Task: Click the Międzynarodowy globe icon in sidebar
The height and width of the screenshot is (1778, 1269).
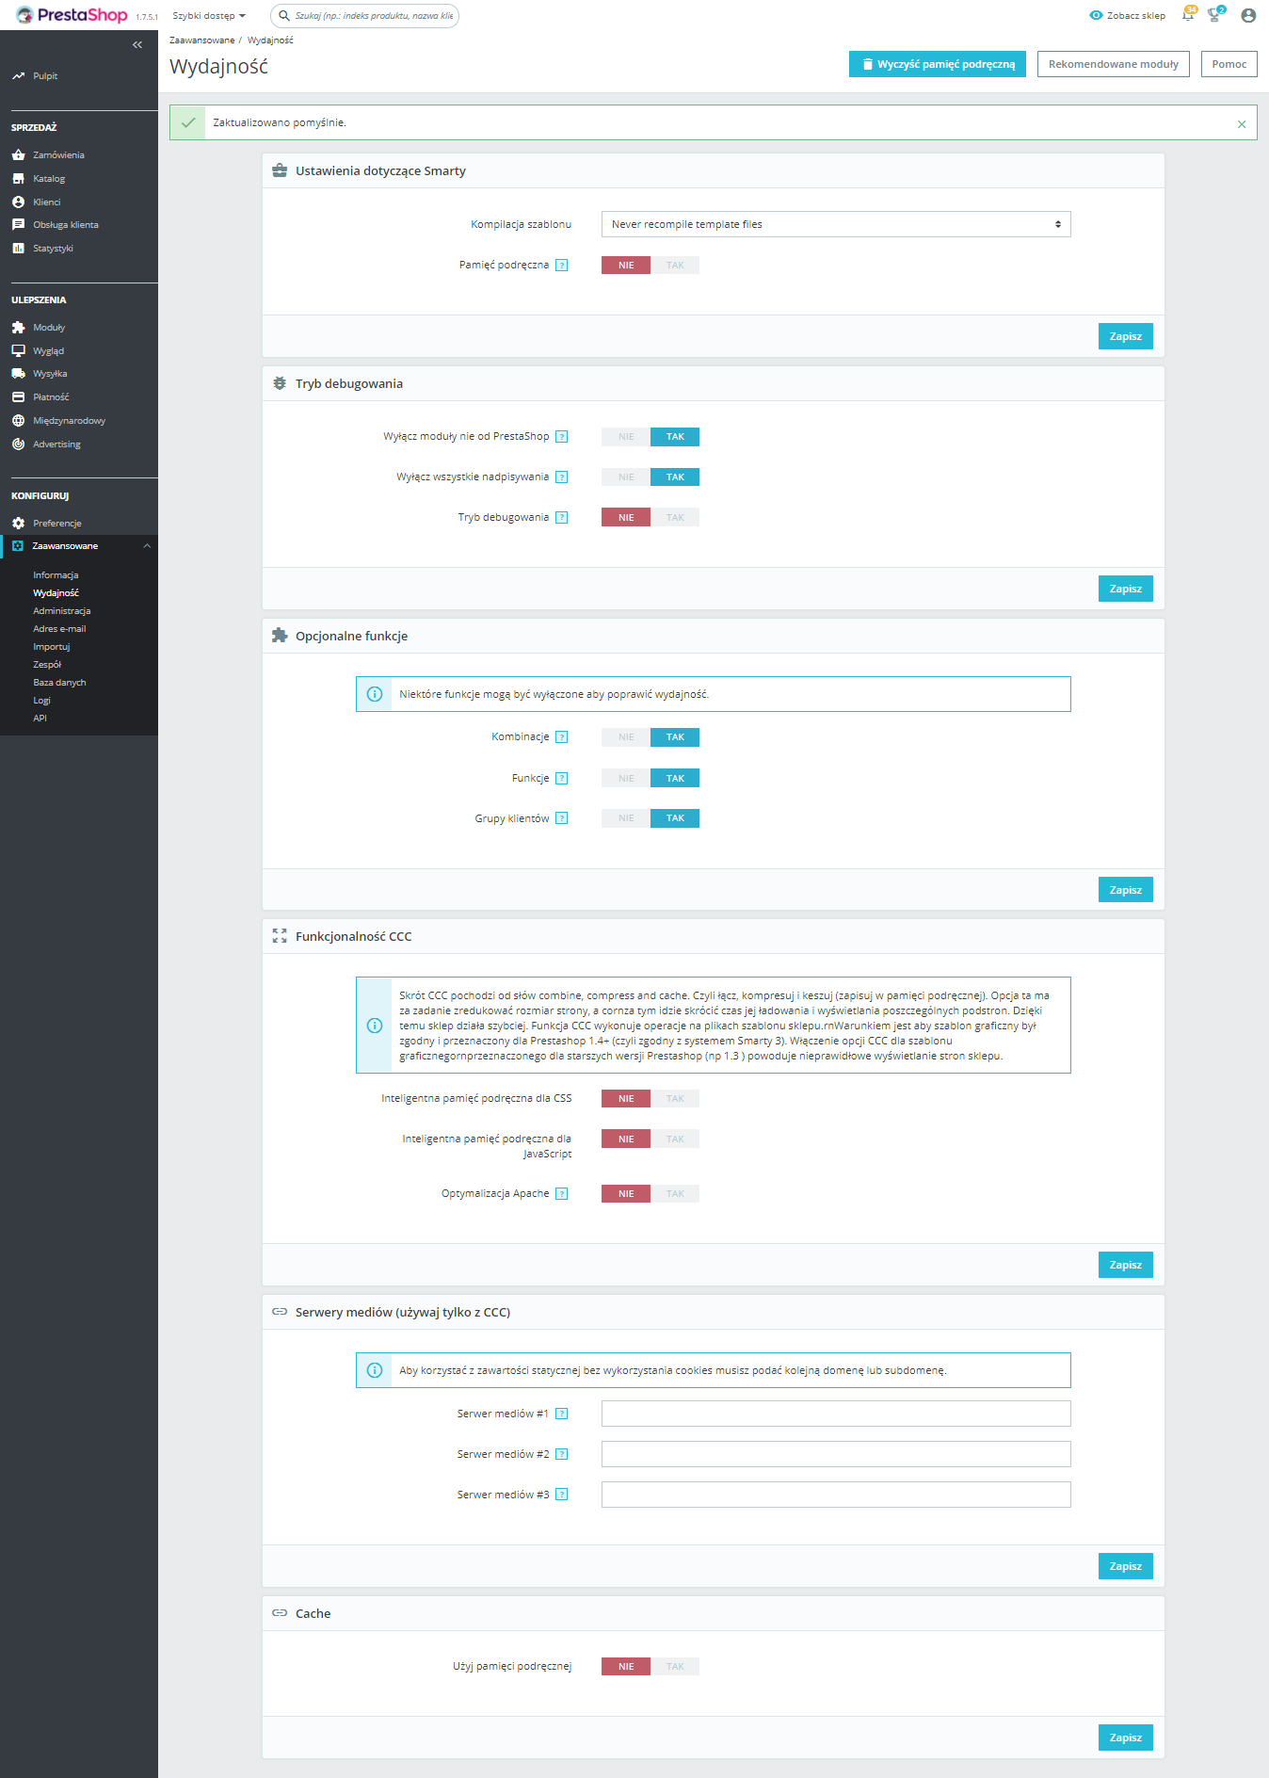Action: [18, 421]
